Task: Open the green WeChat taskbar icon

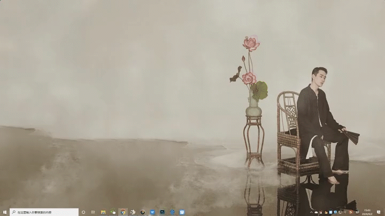Action: (x=113, y=212)
